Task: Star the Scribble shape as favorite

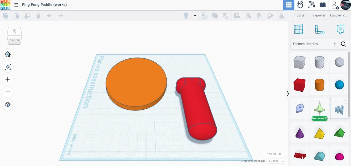Action: [x=345, y=102]
